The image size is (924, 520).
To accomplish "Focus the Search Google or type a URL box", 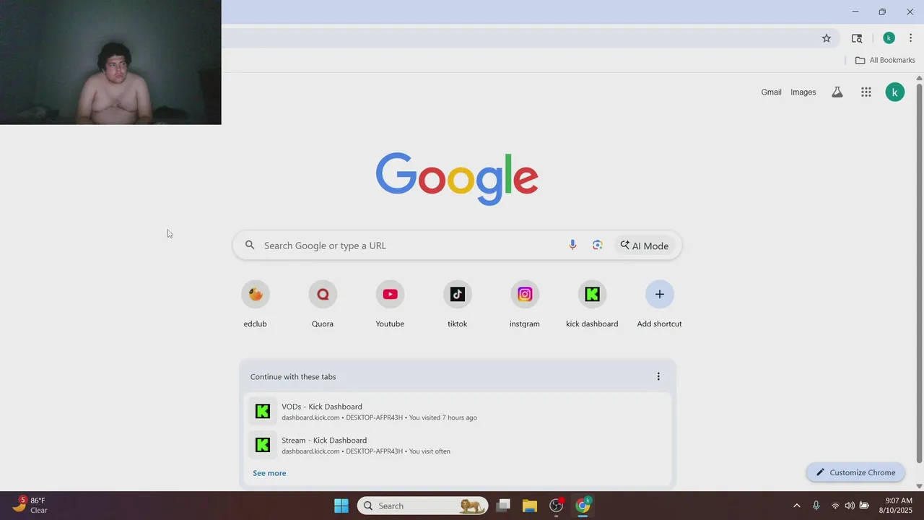I will pyautogui.click(x=457, y=246).
